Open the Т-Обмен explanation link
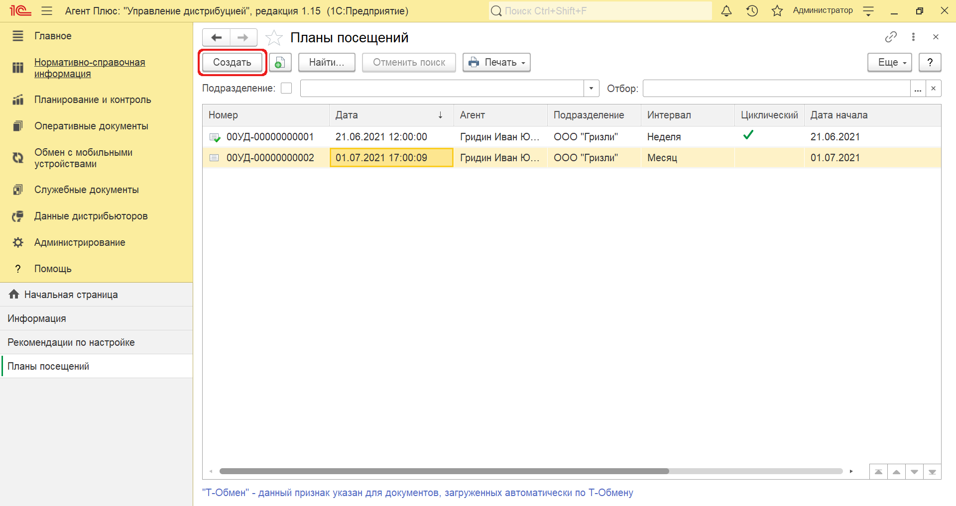This screenshot has width=956, height=506. (x=418, y=493)
